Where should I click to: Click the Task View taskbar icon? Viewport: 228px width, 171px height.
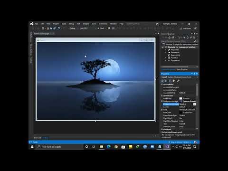pyautogui.click(x=94, y=147)
